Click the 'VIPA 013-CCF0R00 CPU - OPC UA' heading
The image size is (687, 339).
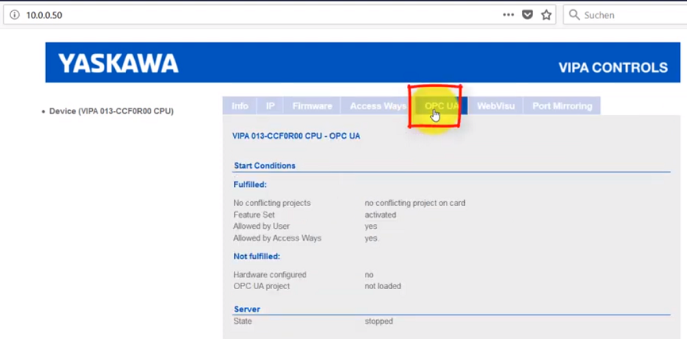[x=296, y=136]
